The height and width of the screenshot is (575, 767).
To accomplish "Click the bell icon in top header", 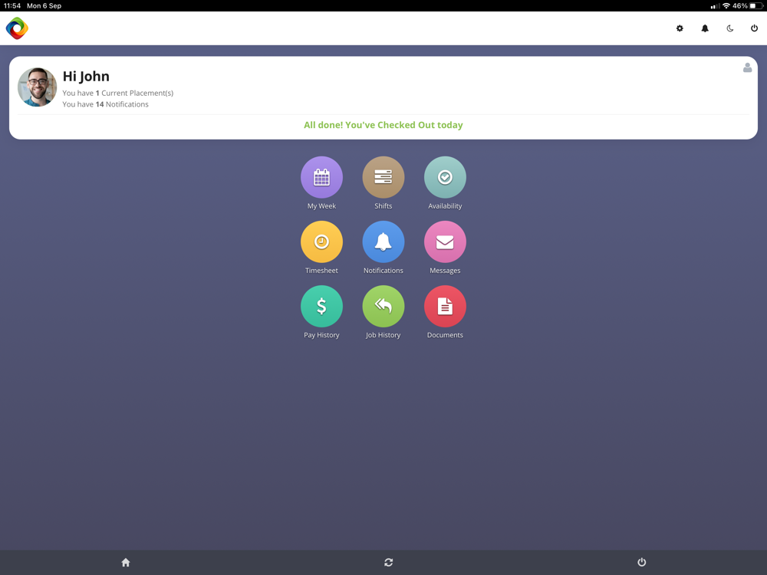I will tap(705, 28).
